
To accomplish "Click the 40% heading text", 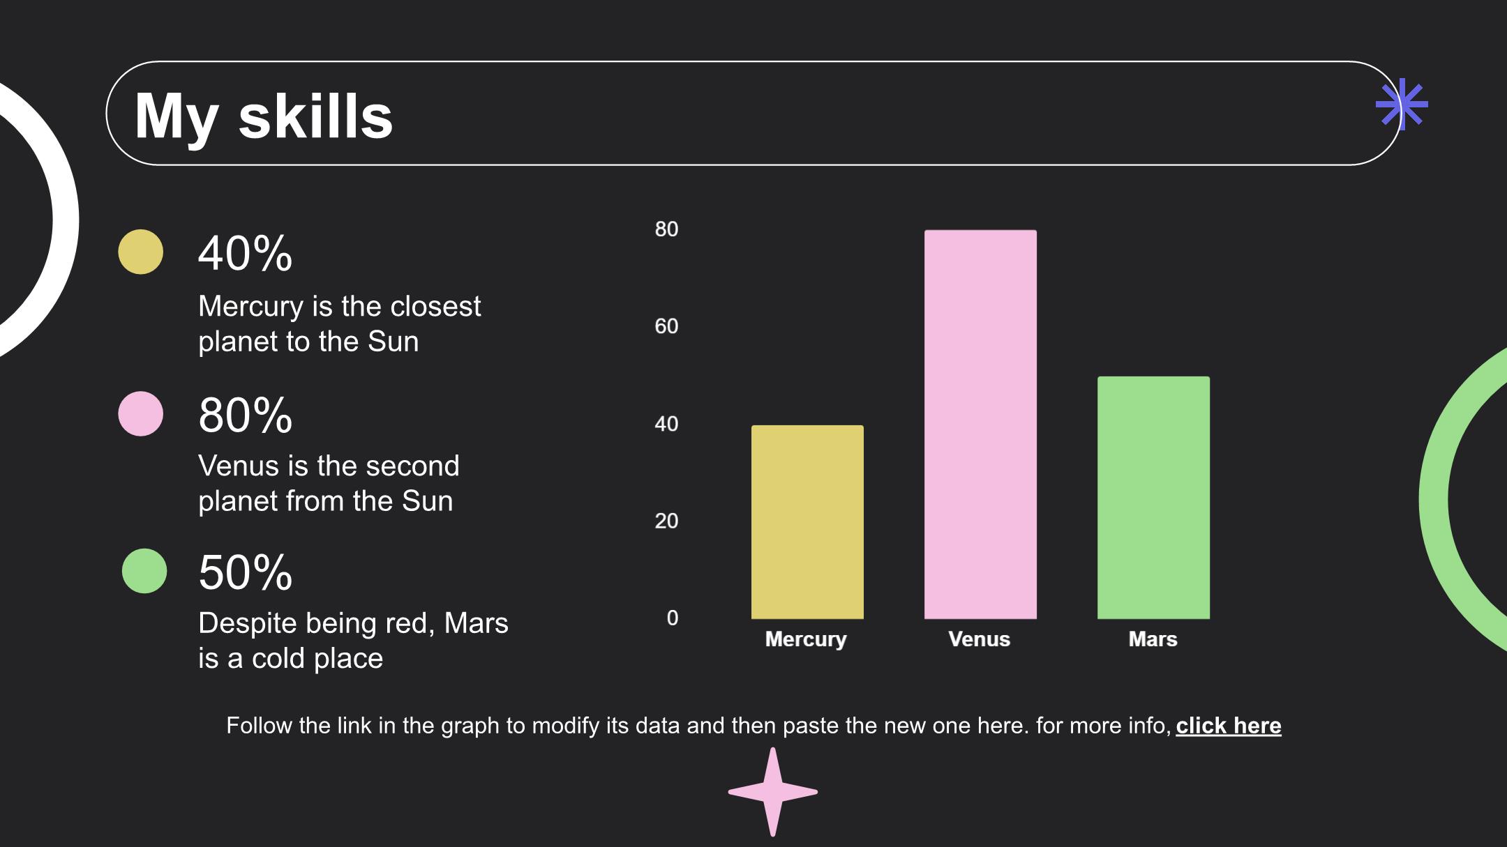I will point(245,253).
